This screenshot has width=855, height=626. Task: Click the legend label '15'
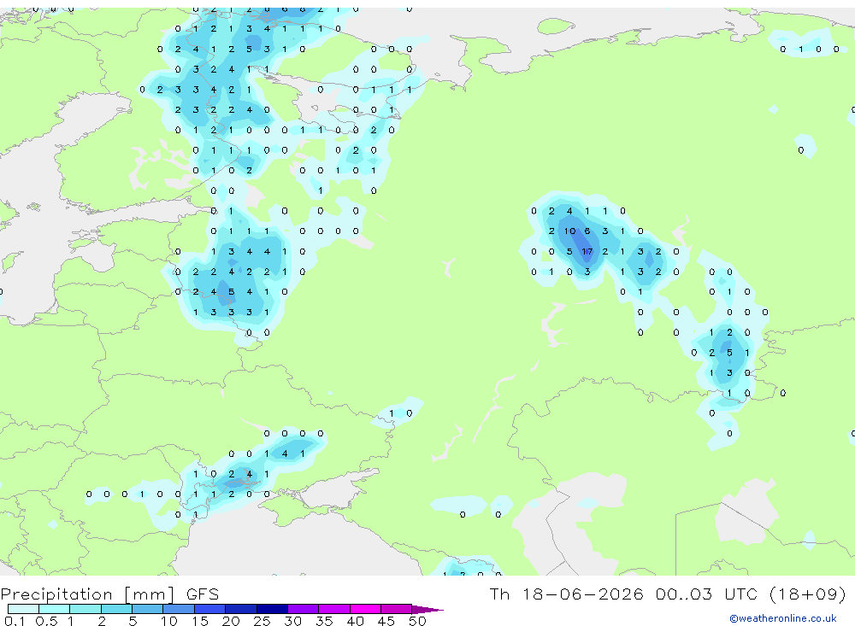200,621
